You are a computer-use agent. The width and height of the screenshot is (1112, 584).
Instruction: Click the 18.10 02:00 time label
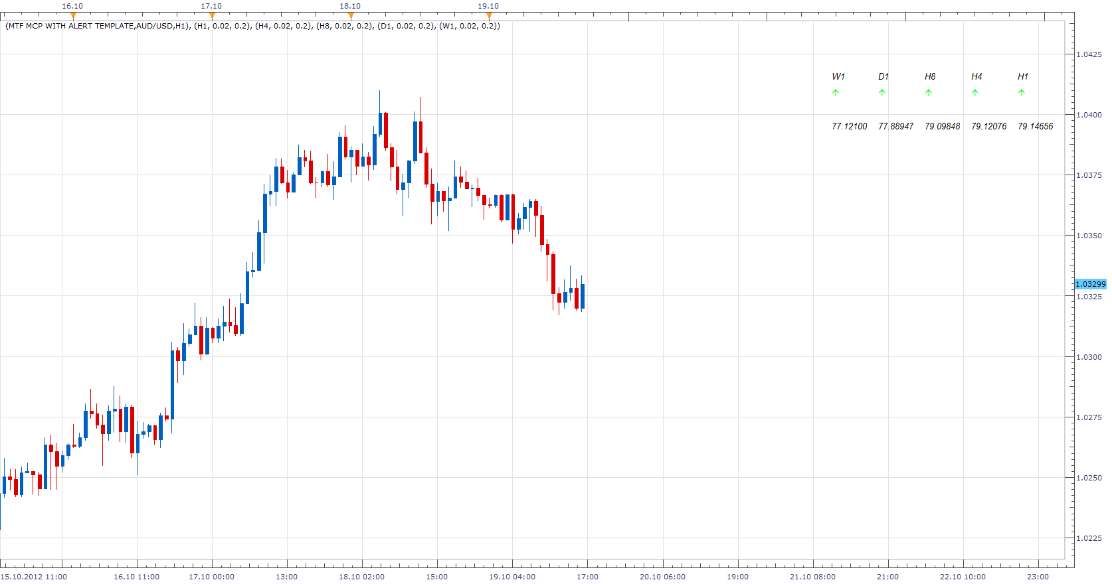pos(361,577)
